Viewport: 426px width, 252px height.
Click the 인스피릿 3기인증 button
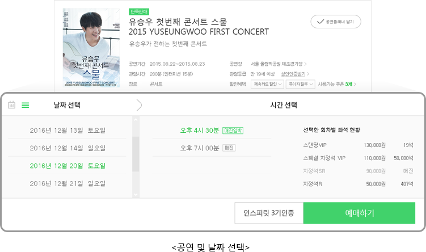tap(269, 213)
